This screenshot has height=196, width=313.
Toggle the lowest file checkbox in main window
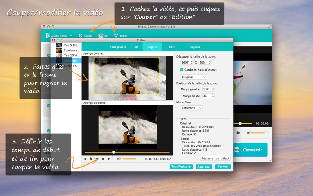49,131
